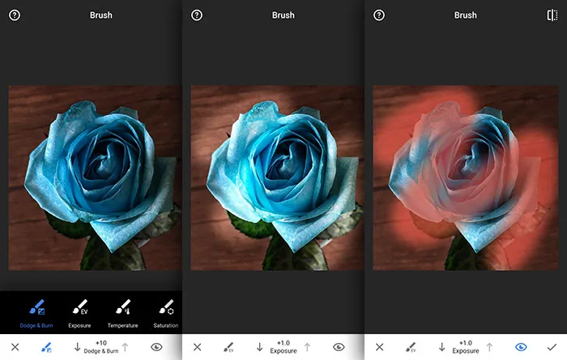
Task: Open help in the right Brush screen
Action: tap(379, 15)
